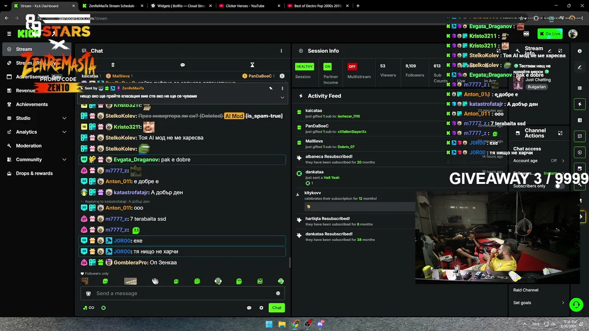Click the chat identity shield icon
589x331 pixels.
click(x=88, y=293)
